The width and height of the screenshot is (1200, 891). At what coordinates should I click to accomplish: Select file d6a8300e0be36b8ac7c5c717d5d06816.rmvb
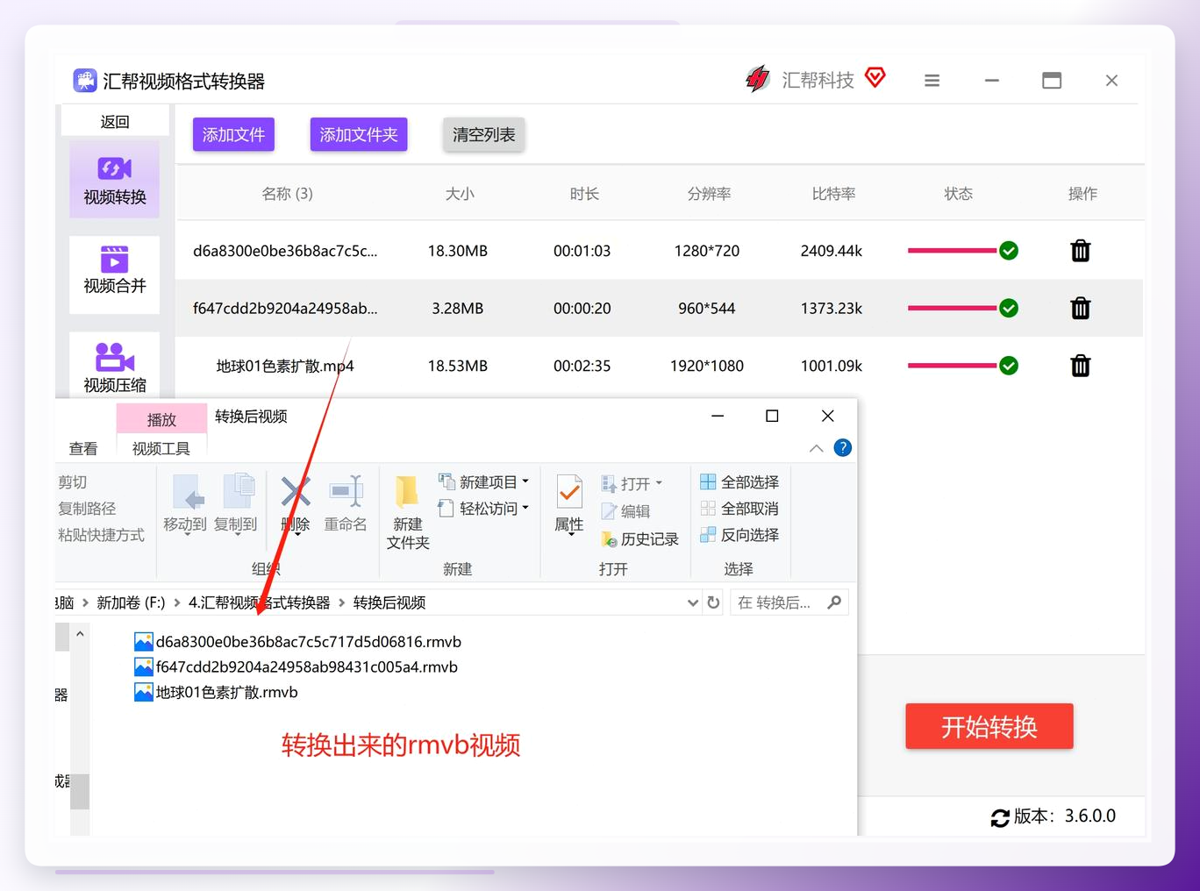[297, 642]
